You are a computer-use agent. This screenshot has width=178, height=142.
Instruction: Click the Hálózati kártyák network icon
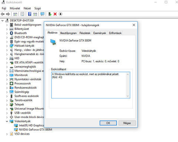coord(11,46)
